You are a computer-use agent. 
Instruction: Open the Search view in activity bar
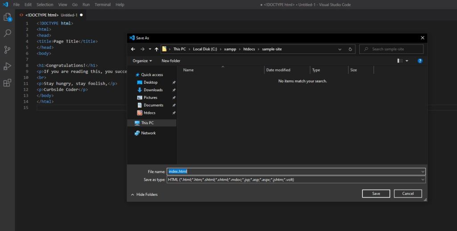click(x=7, y=33)
